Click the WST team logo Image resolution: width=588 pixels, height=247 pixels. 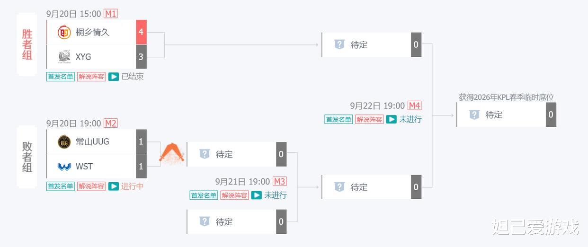(64, 167)
